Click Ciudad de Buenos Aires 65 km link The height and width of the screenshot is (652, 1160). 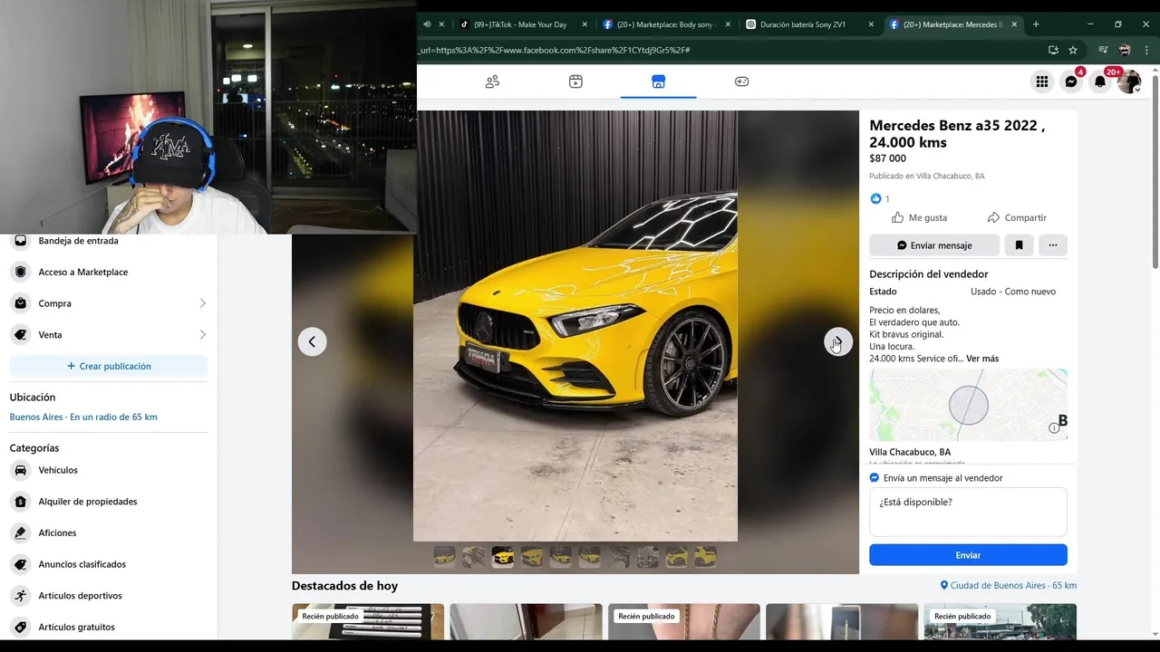tap(1008, 586)
